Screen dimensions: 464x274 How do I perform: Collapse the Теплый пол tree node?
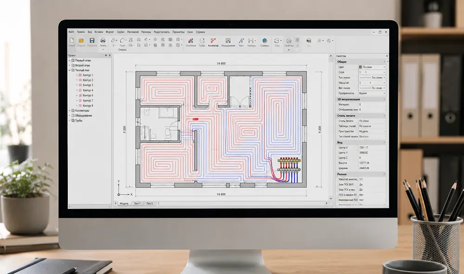pos(70,70)
